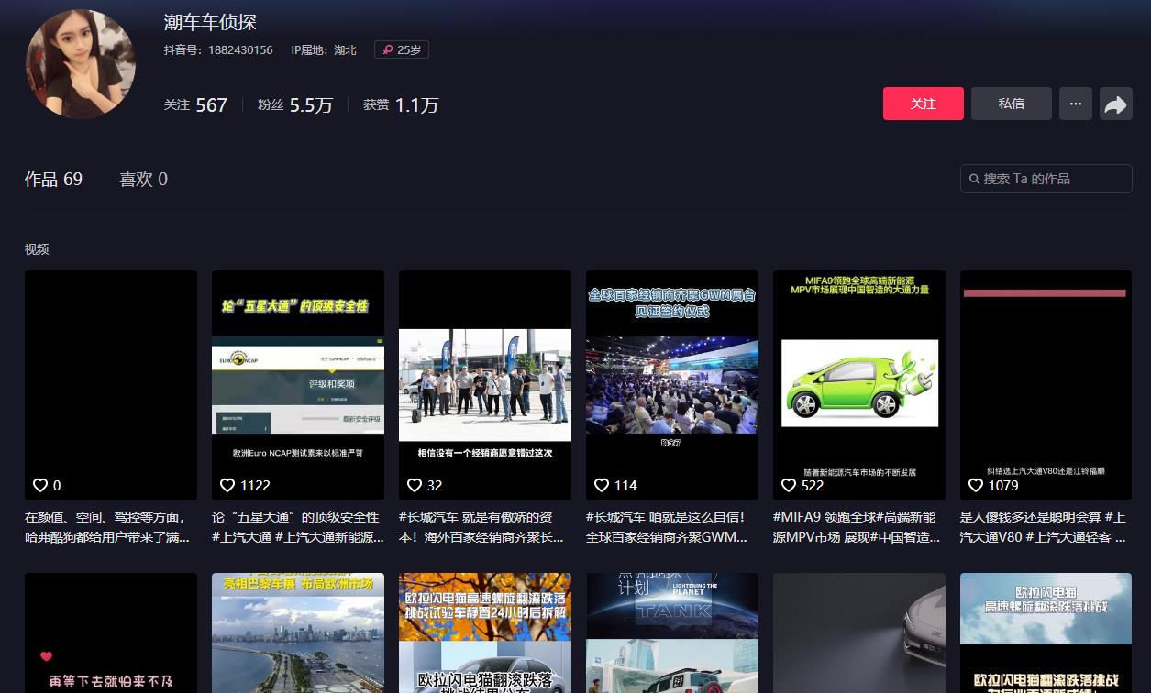Click the 抖音号: 1882430156 text
The image size is (1151, 693).
click(x=218, y=50)
